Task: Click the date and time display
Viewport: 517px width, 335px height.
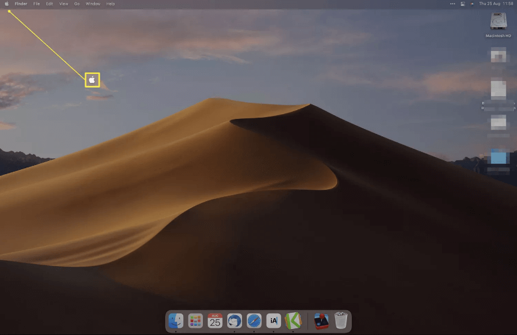Action: coord(496,4)
